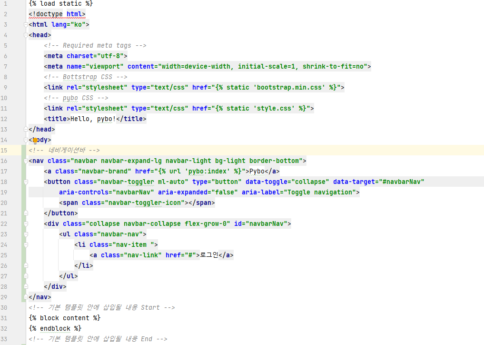Screen dimensions: 484x345
Task: Click 'shrink-to-fit=no' in the meta content
Action: 333,66
